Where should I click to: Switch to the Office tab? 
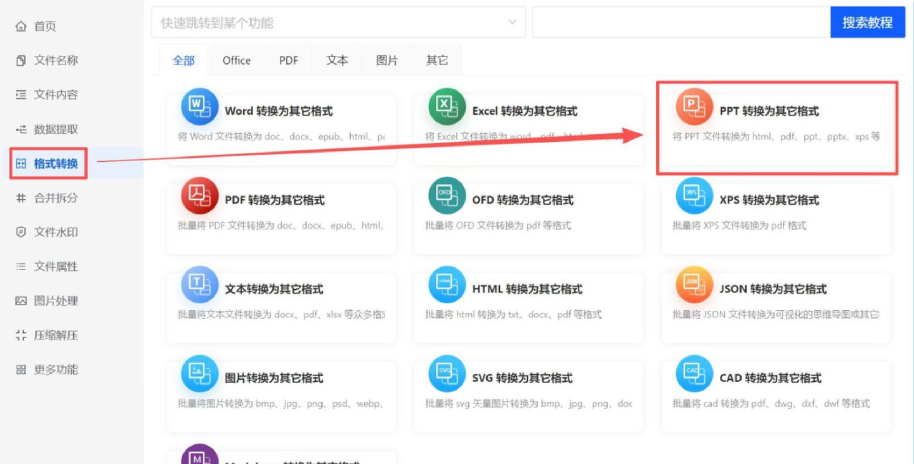pyautogui.click(x=236, y=60)
